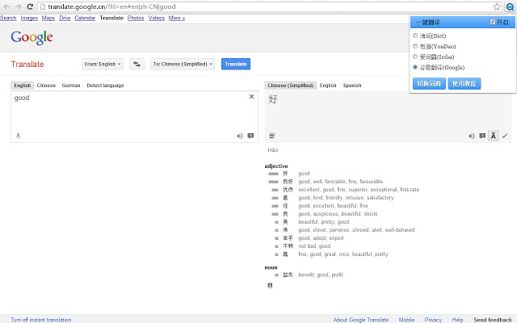Click the browser forward arrow
The height and width of the screenshot is (323, 517).
pos(18,6)
